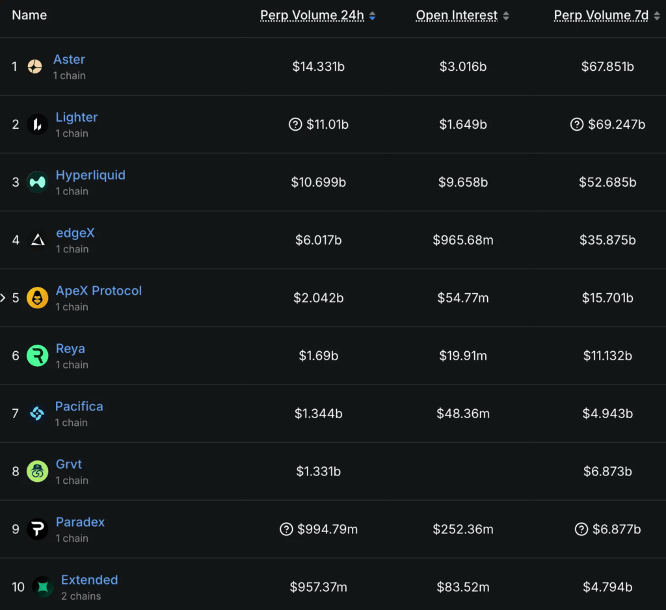Click the Hyperliquid green logo
The width and height of the screenshot is (666, 610).
[x=38, y=182]
